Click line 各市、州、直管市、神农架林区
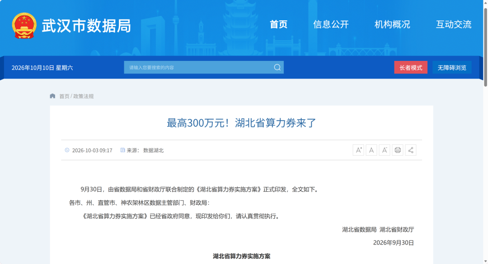This screenshot has height=264, width=488. pyautogui.click(x=140, y=203)
